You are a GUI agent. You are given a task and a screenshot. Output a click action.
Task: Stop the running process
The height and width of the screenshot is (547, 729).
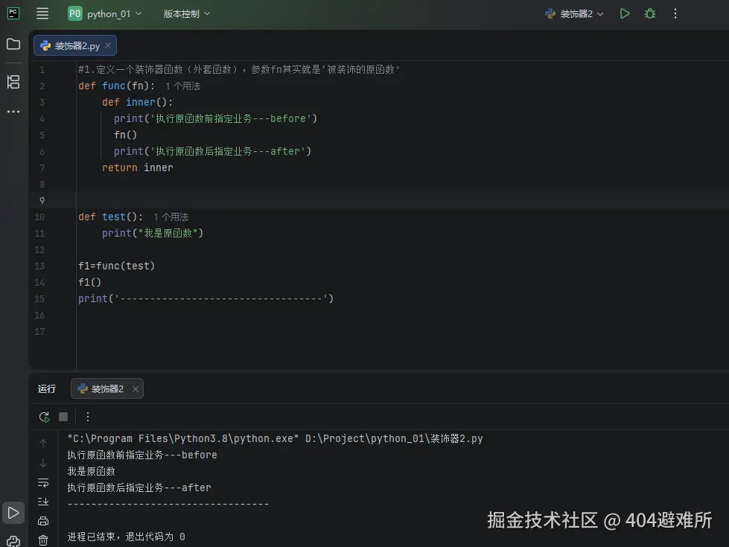(x=63, y=417)
